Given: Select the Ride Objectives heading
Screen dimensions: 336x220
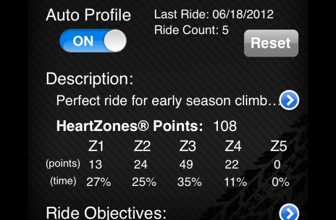Looking at the screenshot, I should point(106,213).
